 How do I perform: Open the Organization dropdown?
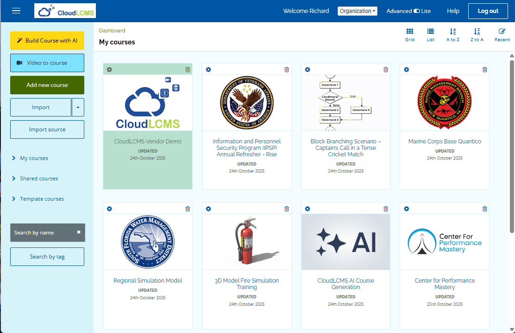point(357,11)
